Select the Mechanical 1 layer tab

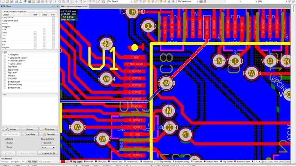click(131, 162)
